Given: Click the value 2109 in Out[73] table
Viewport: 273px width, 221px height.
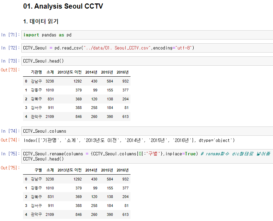Looking at the screenshot, I should point(50,117).
